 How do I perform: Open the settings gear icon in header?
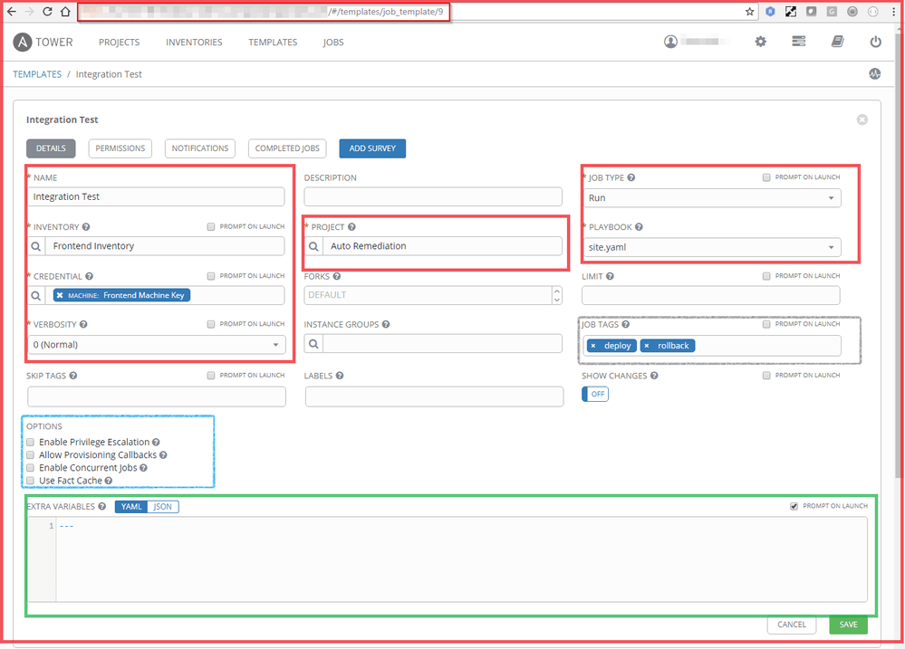760,42
